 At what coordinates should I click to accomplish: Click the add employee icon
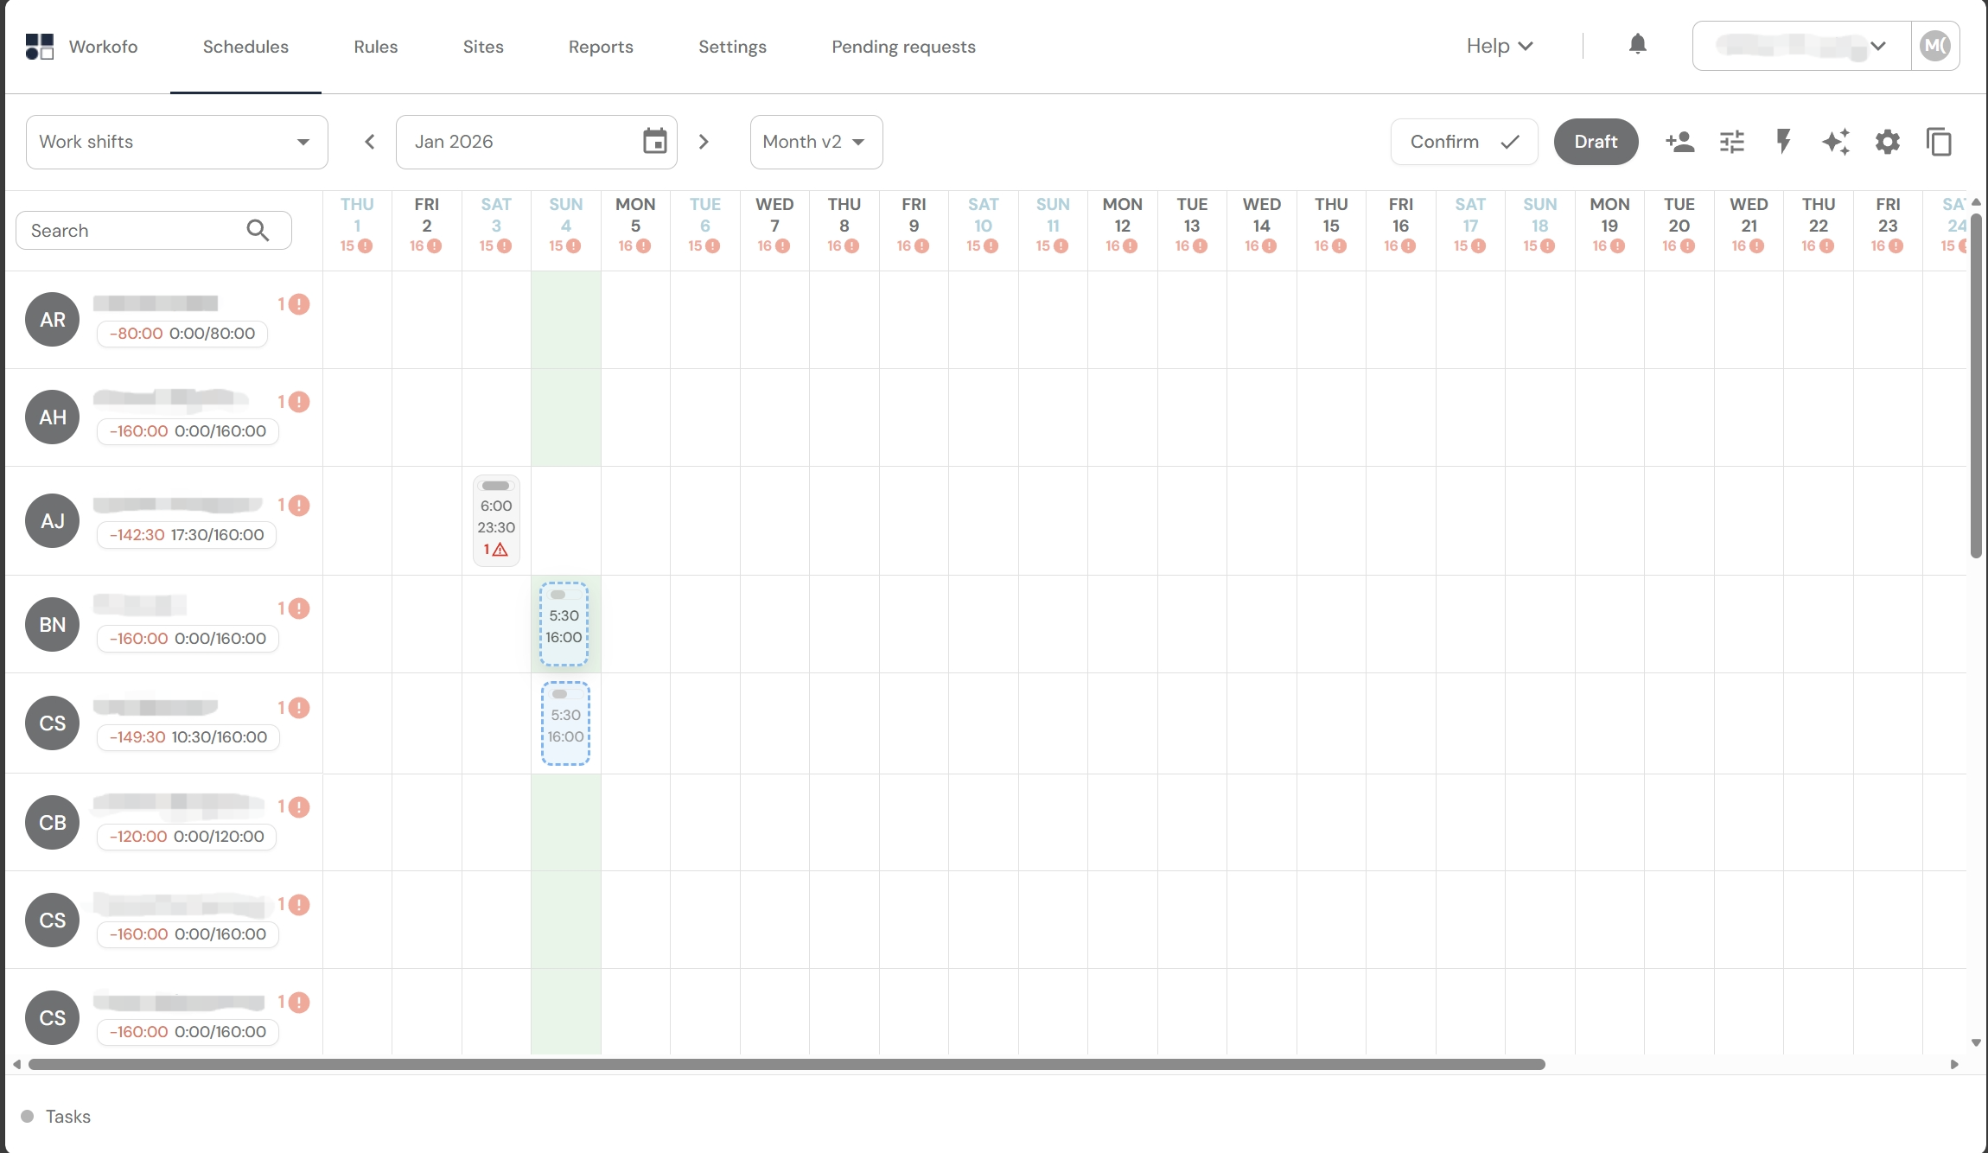tap(1679, 142)
